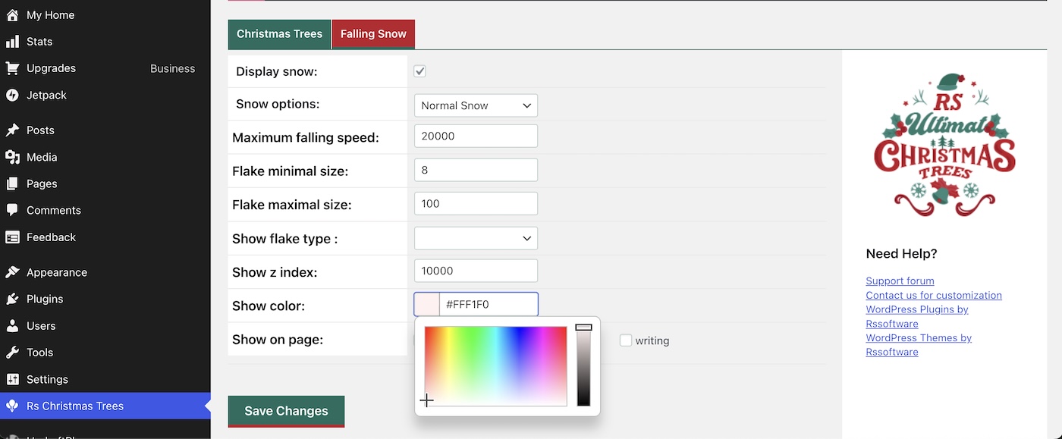Image resolution: width=1062 pixels, height=439 pixels.
Task: Focus the Maximum falling speed field
Action: click(476, 136)
